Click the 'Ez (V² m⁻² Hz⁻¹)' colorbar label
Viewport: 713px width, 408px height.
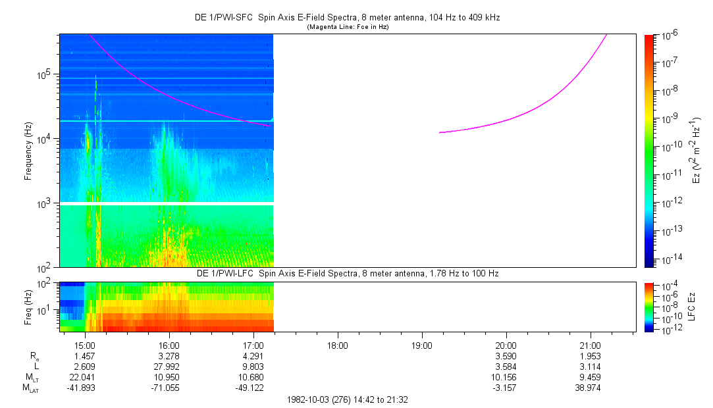pos(697,150)
